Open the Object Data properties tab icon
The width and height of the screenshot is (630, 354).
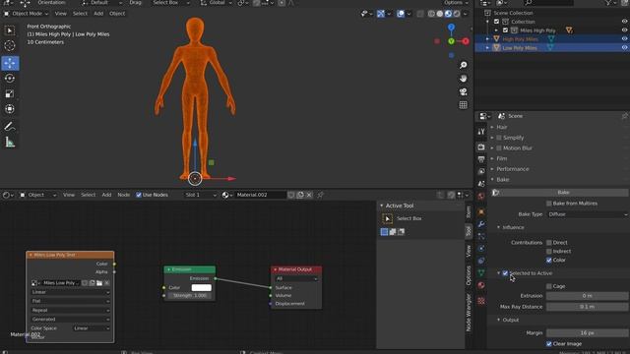click(481, 273)
